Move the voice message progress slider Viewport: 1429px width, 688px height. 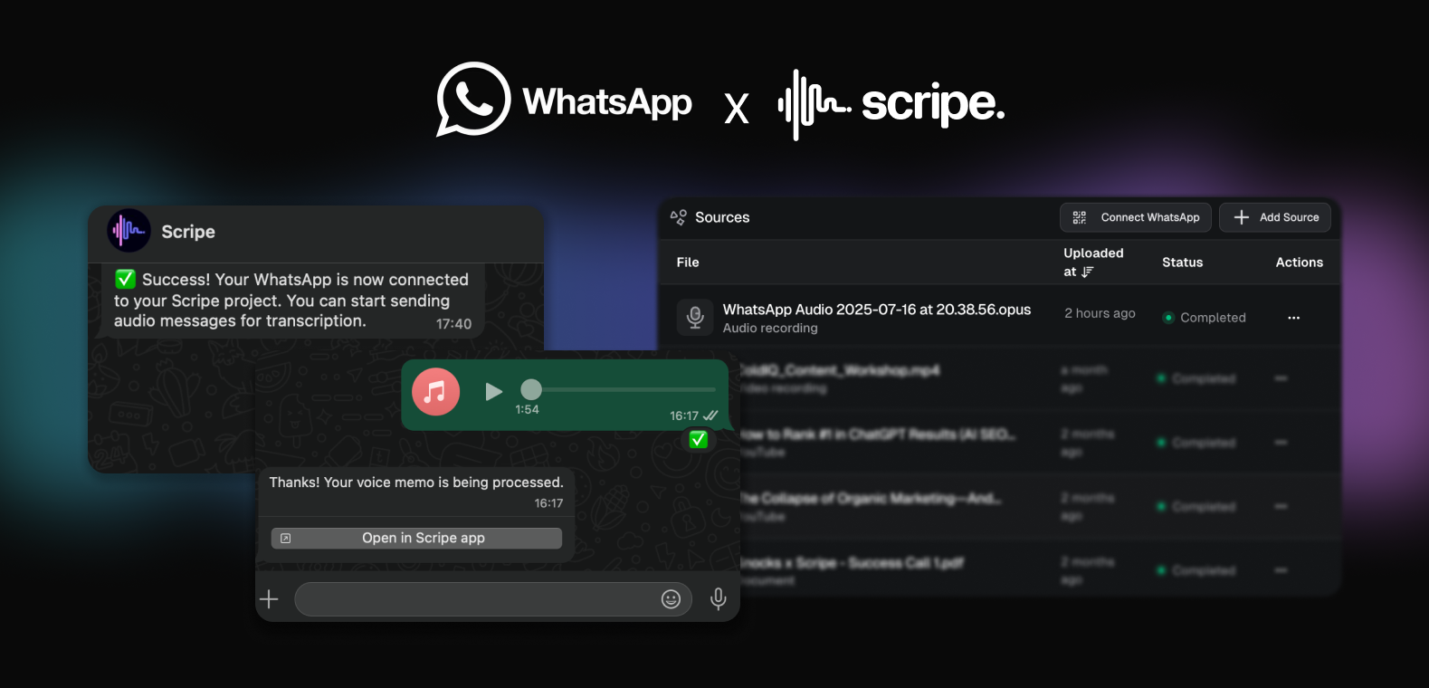tap(531, 389)
